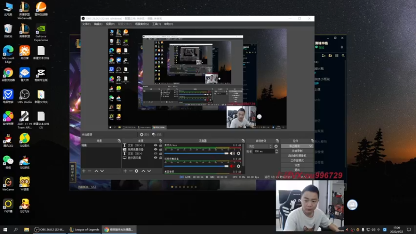Launch Microsoft Edge from desktop

[x=8, y=54]
